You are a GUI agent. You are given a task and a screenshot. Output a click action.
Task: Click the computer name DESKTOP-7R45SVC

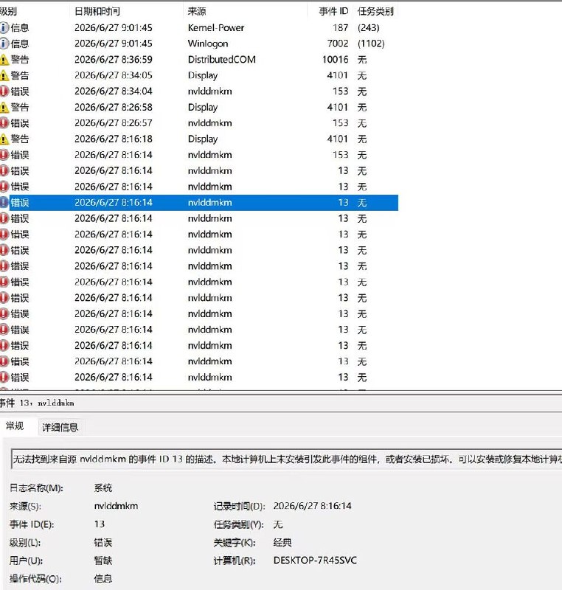(315, 560)
